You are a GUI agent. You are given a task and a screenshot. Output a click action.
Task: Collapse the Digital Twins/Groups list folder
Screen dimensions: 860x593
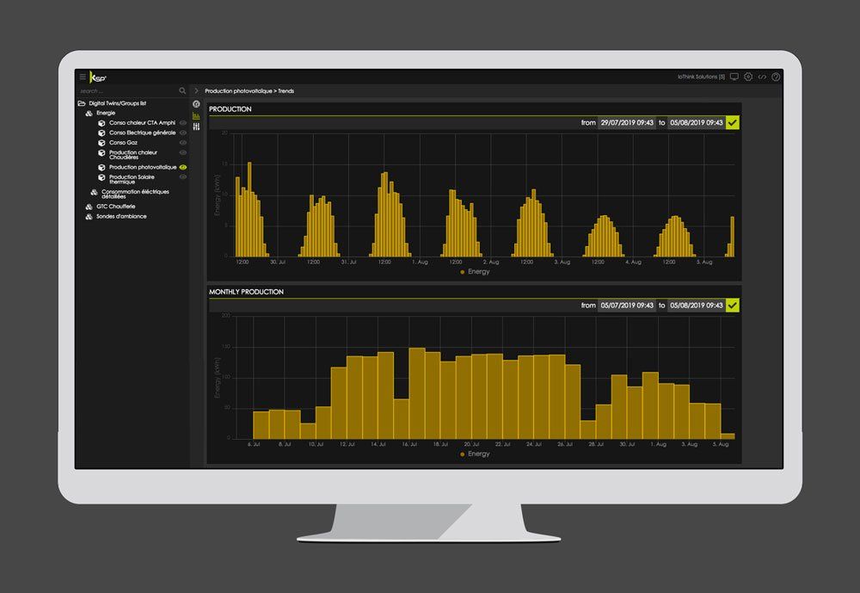click(82, 103)
